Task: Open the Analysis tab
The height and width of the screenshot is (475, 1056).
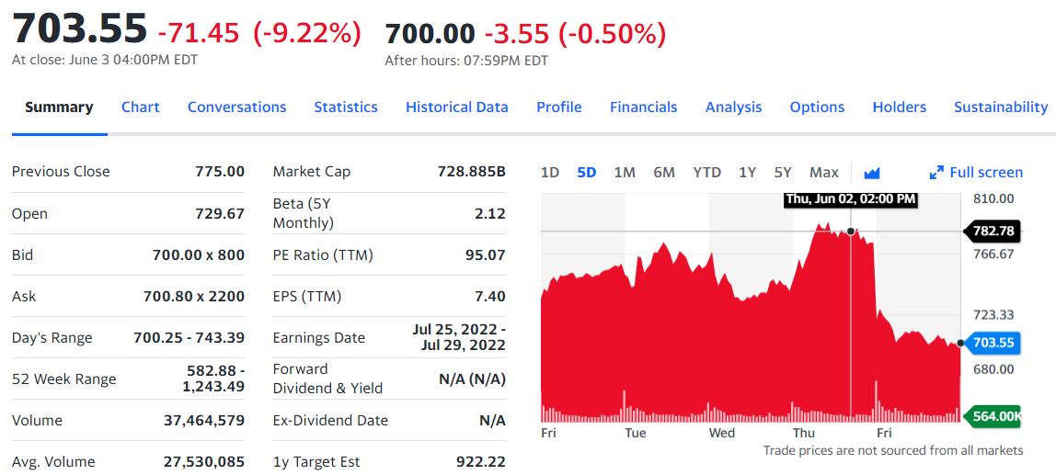Action: coord(733,107)
